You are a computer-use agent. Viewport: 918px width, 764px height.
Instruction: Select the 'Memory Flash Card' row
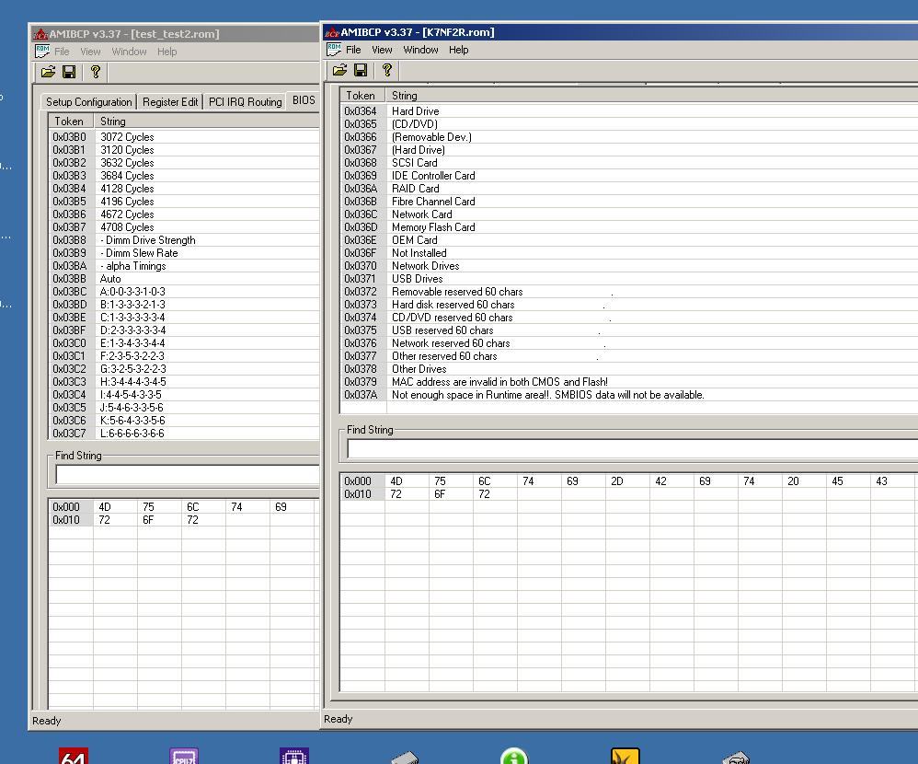(x=629, y=227)
